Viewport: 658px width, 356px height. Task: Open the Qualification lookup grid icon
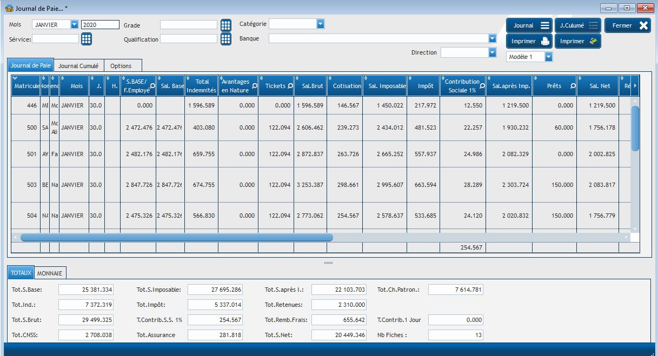(225, 39)
